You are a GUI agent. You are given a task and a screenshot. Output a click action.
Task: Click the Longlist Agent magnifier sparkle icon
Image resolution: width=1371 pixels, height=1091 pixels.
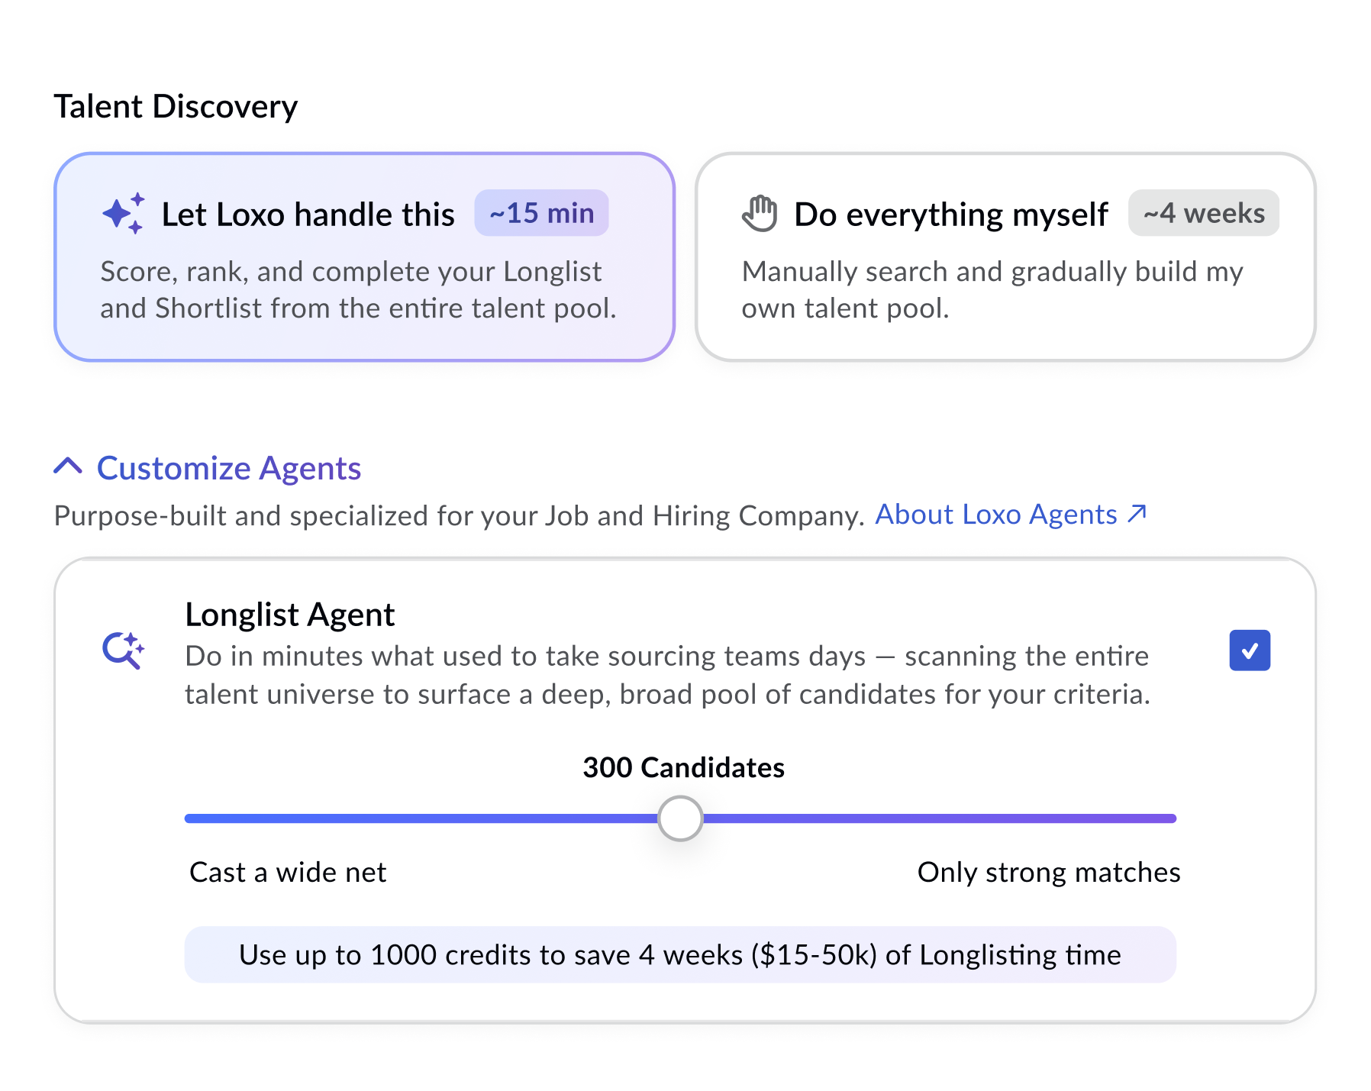(123, 650)
